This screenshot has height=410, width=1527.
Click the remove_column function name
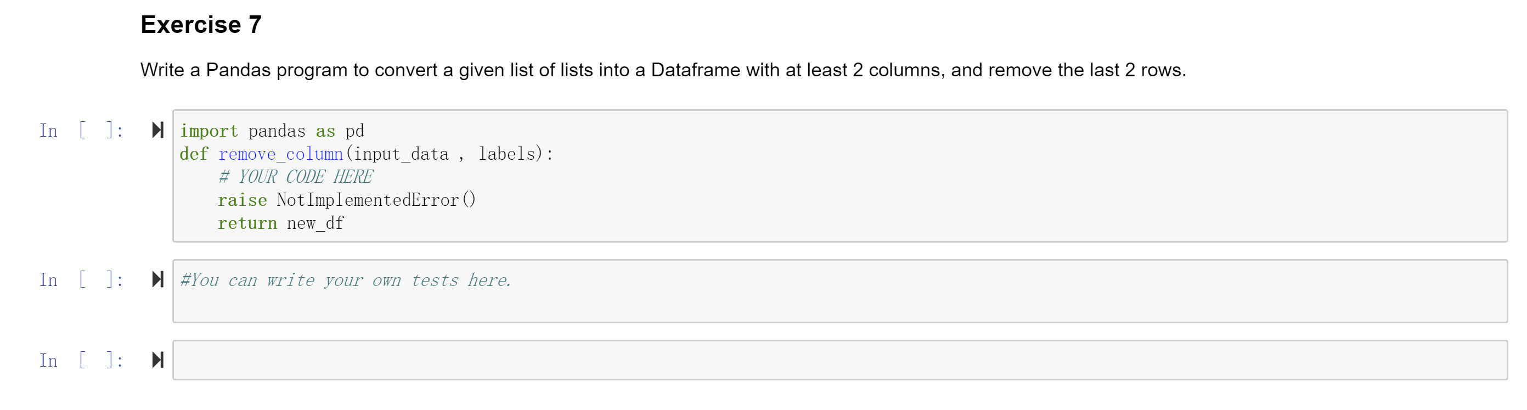pyautogui.click(x=281, y=154)
